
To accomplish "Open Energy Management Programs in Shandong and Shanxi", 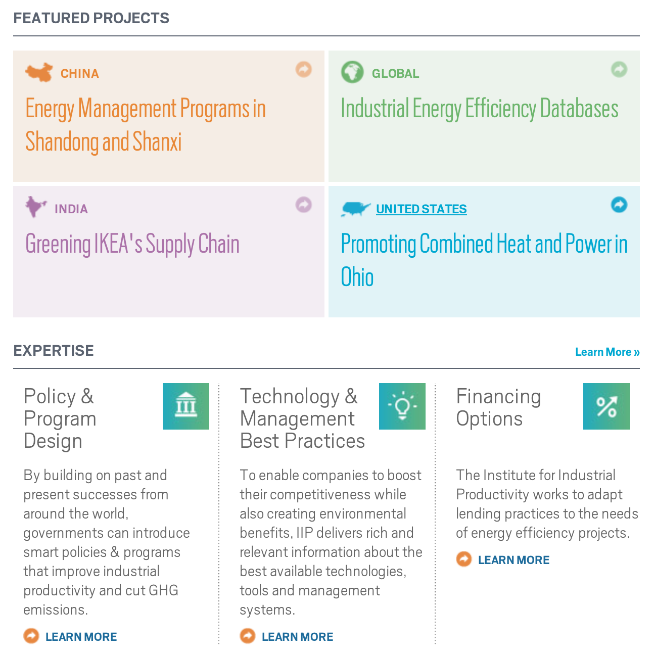I will click(x=146, y=125).
